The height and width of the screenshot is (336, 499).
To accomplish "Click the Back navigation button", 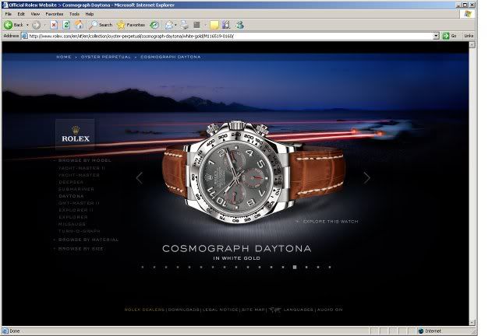I will point(13,25).
